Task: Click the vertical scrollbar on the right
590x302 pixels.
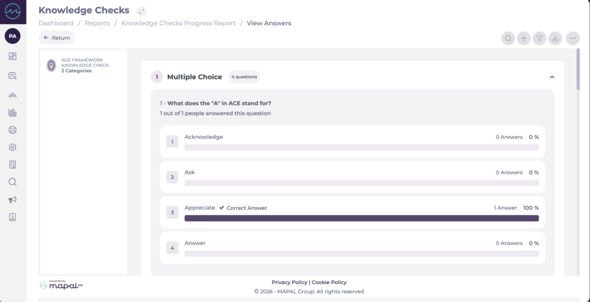Action: coord(578,69)
